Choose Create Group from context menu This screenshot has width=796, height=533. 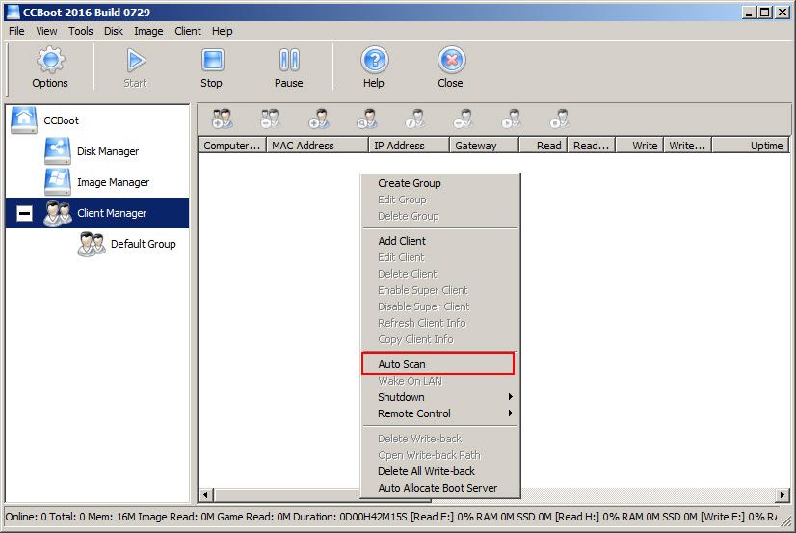point(440,183)
